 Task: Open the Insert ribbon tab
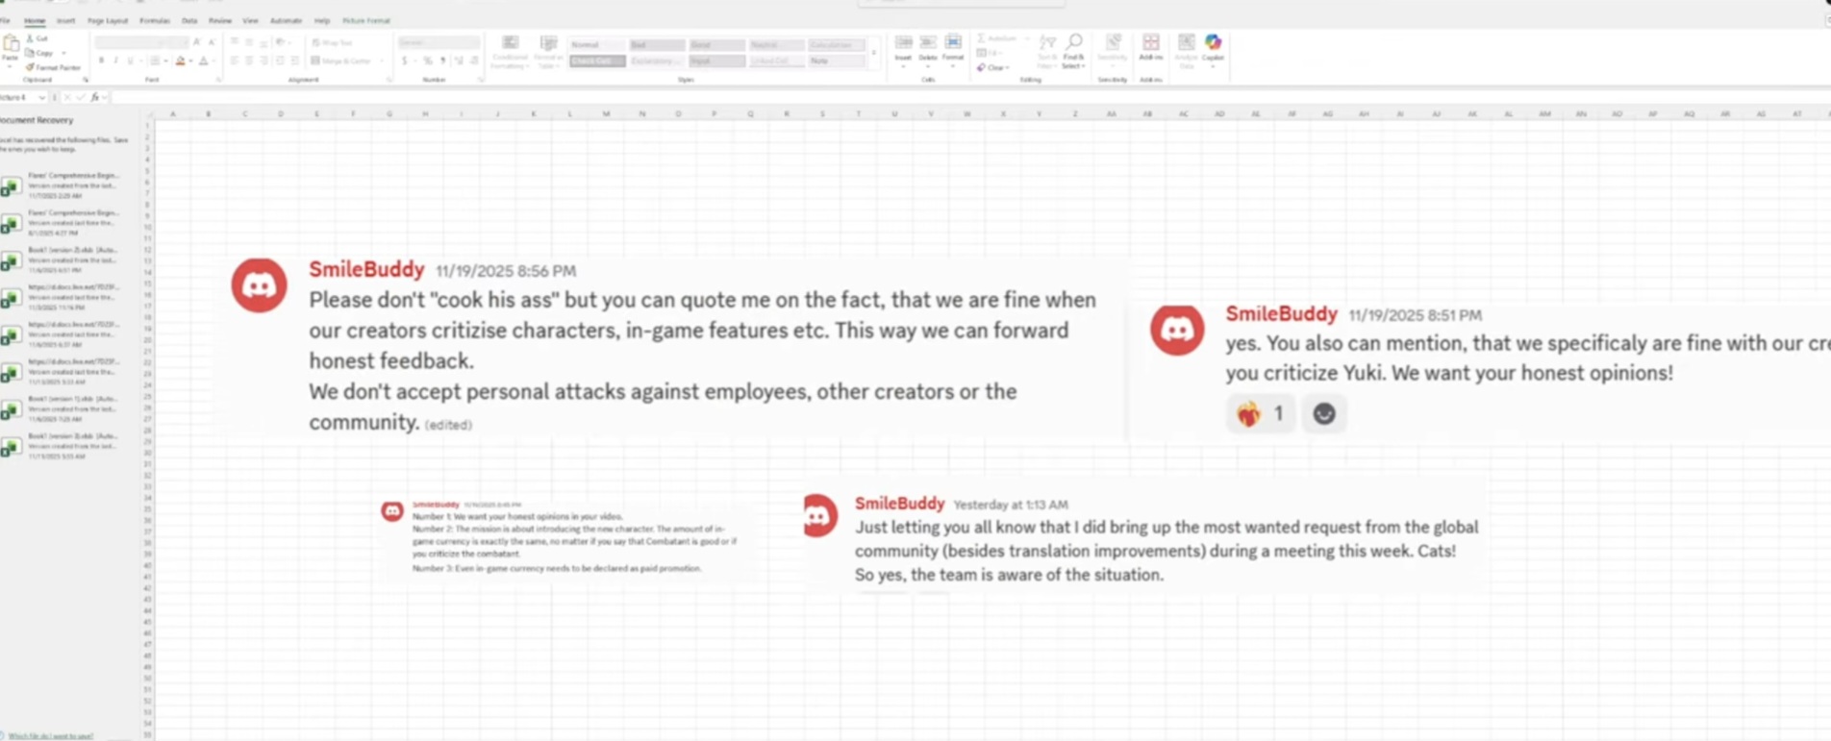coord(65,20)
